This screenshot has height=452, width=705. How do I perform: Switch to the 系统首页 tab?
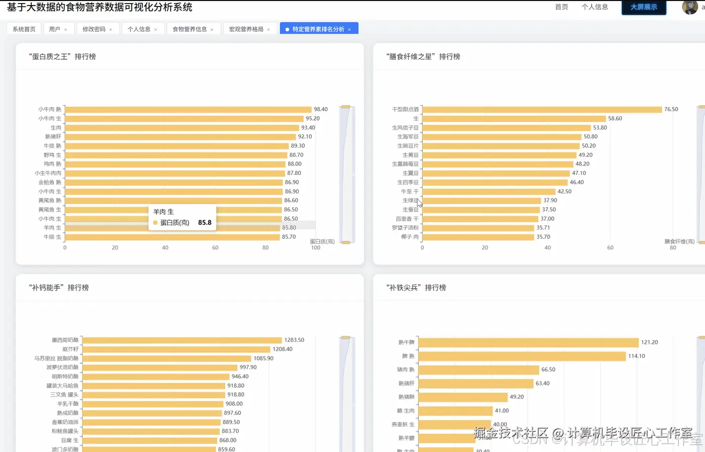24,29
